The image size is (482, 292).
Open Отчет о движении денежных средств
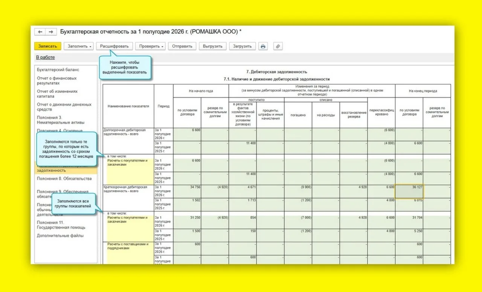click(64, 107)
